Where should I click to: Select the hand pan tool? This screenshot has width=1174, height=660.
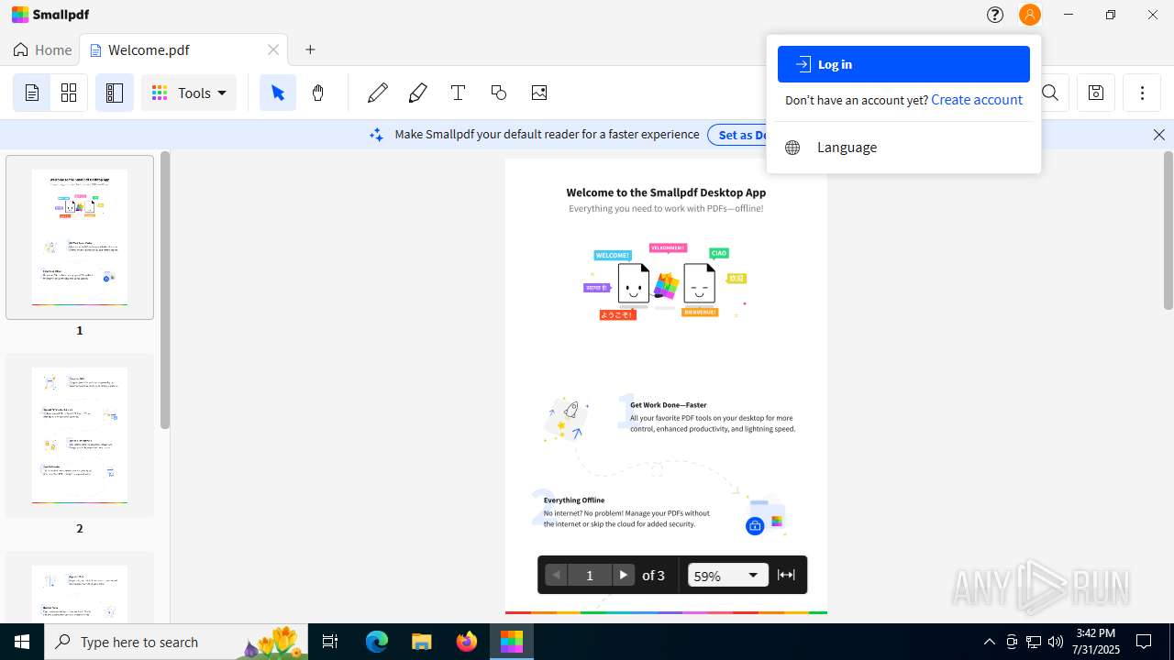(x=318, y=93)
